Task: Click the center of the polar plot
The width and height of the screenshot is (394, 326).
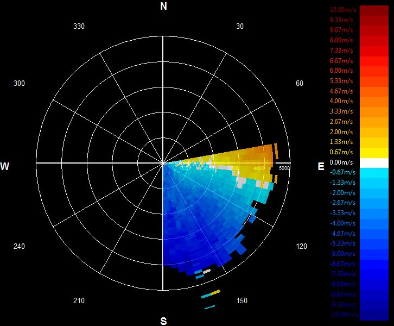Action: click(163, 163)
